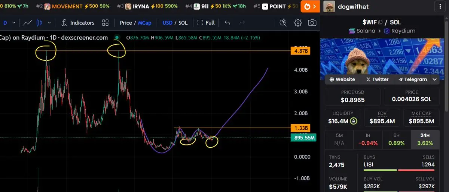449x192 pixels.
Task: Switch chart denomination to SOL
Action: 183,23
